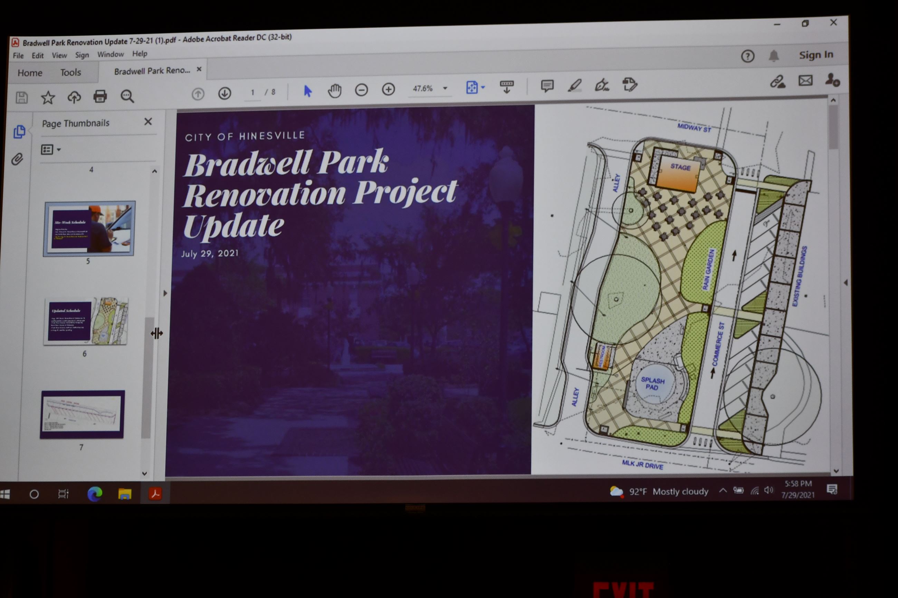This screenshot has width=898, height=598.
Task: Click the Zoom out minus icon
Action: (361, 90)
